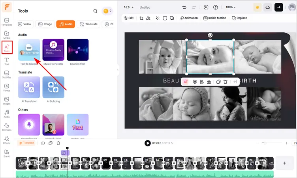Collapse the left Tools panel
297x178 pixels.
pyautogui.click(x=118, y=70)
